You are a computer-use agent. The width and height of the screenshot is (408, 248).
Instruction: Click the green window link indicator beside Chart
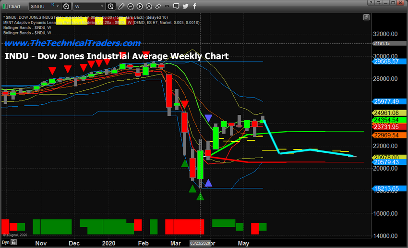(5, 6)
